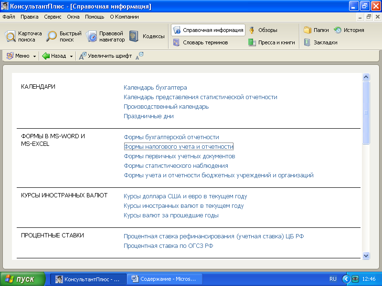
Task: Restore the inner document window
Action: pyautogui.click(x=369, y=17)
